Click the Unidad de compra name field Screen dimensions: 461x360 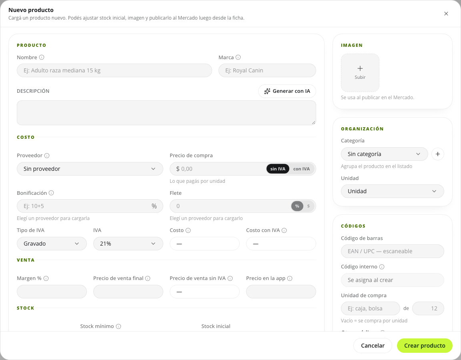tap(371, 308)
